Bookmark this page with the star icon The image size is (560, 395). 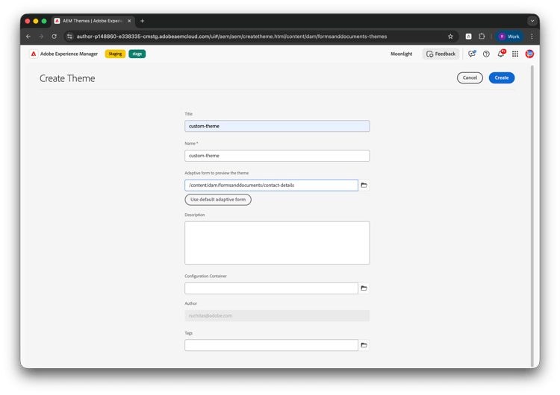pos(450,36)
